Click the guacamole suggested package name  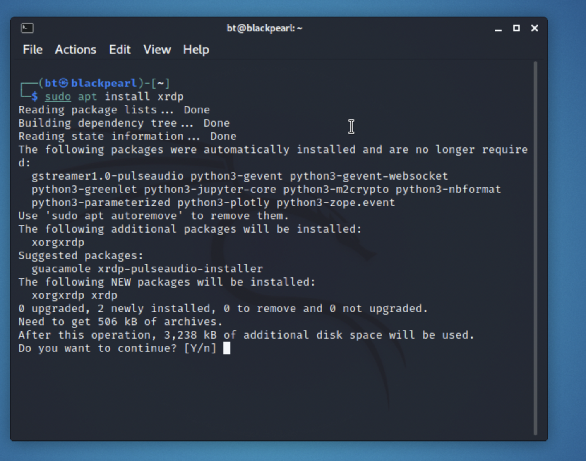(61, 269)
